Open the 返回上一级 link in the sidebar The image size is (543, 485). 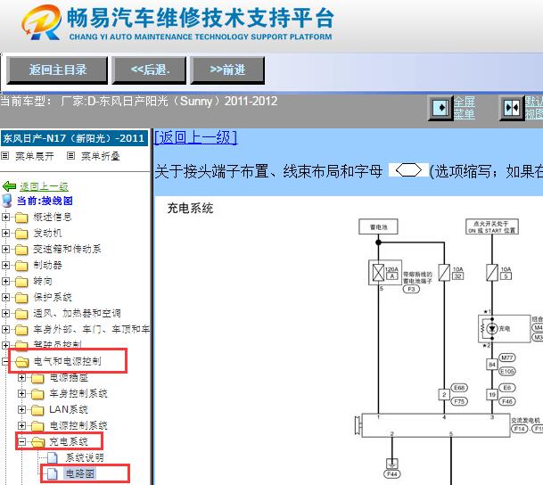click(x=44, y=187)
